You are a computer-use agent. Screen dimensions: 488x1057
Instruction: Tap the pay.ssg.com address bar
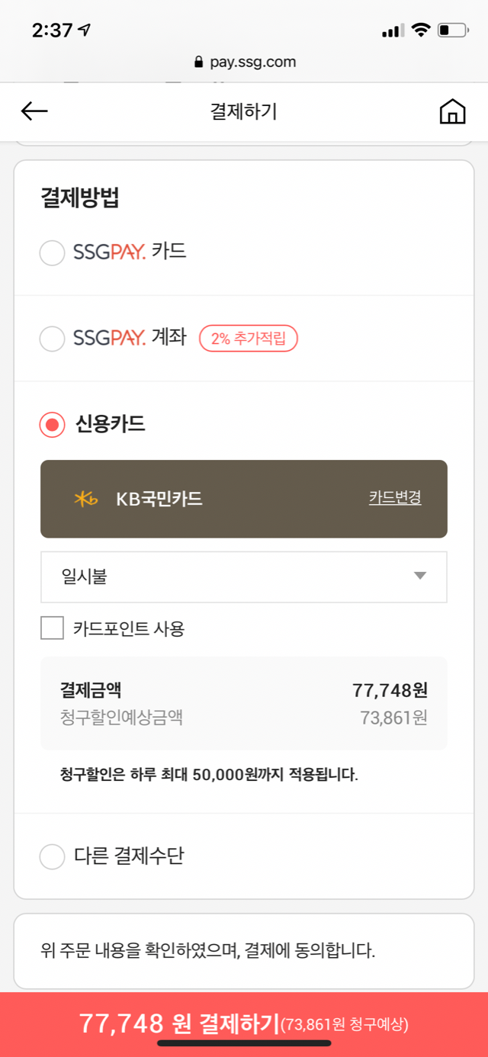coord(244,63)
